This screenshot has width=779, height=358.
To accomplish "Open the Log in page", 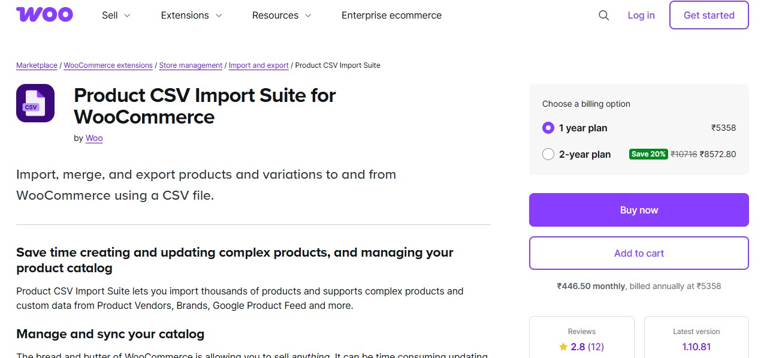I will click(x=641, y=15).
